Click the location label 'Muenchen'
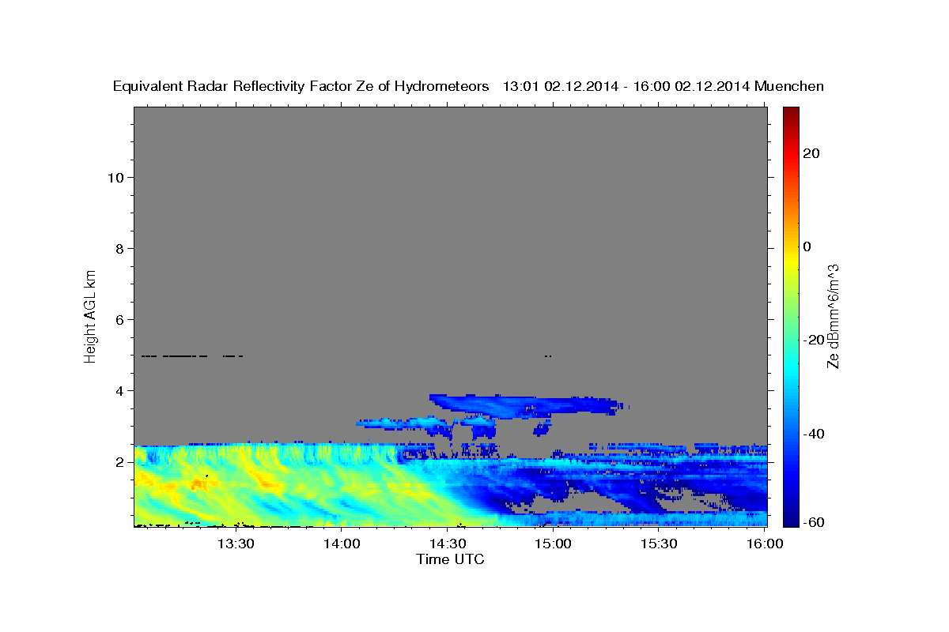The image size is (949, 632). (789, 87)
